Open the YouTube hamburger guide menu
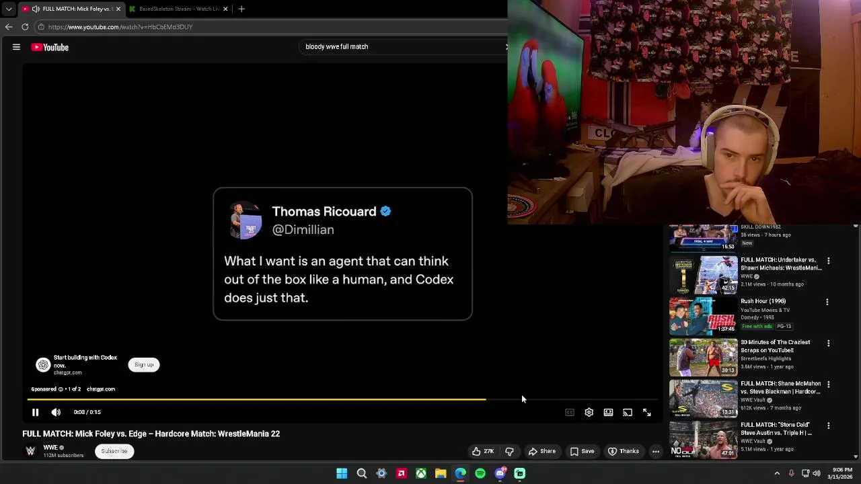 16,47
